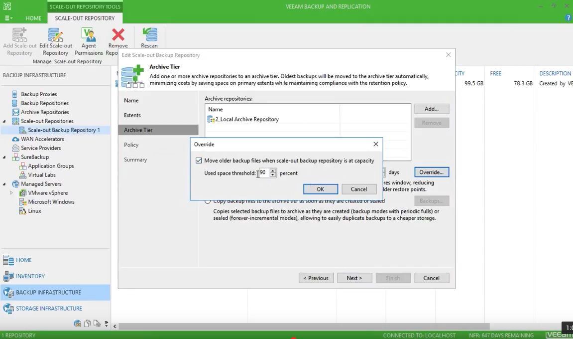
Task: Select the SCALE-OUT REPOSITORY ribbon tab
Action: tap(85, 18)
